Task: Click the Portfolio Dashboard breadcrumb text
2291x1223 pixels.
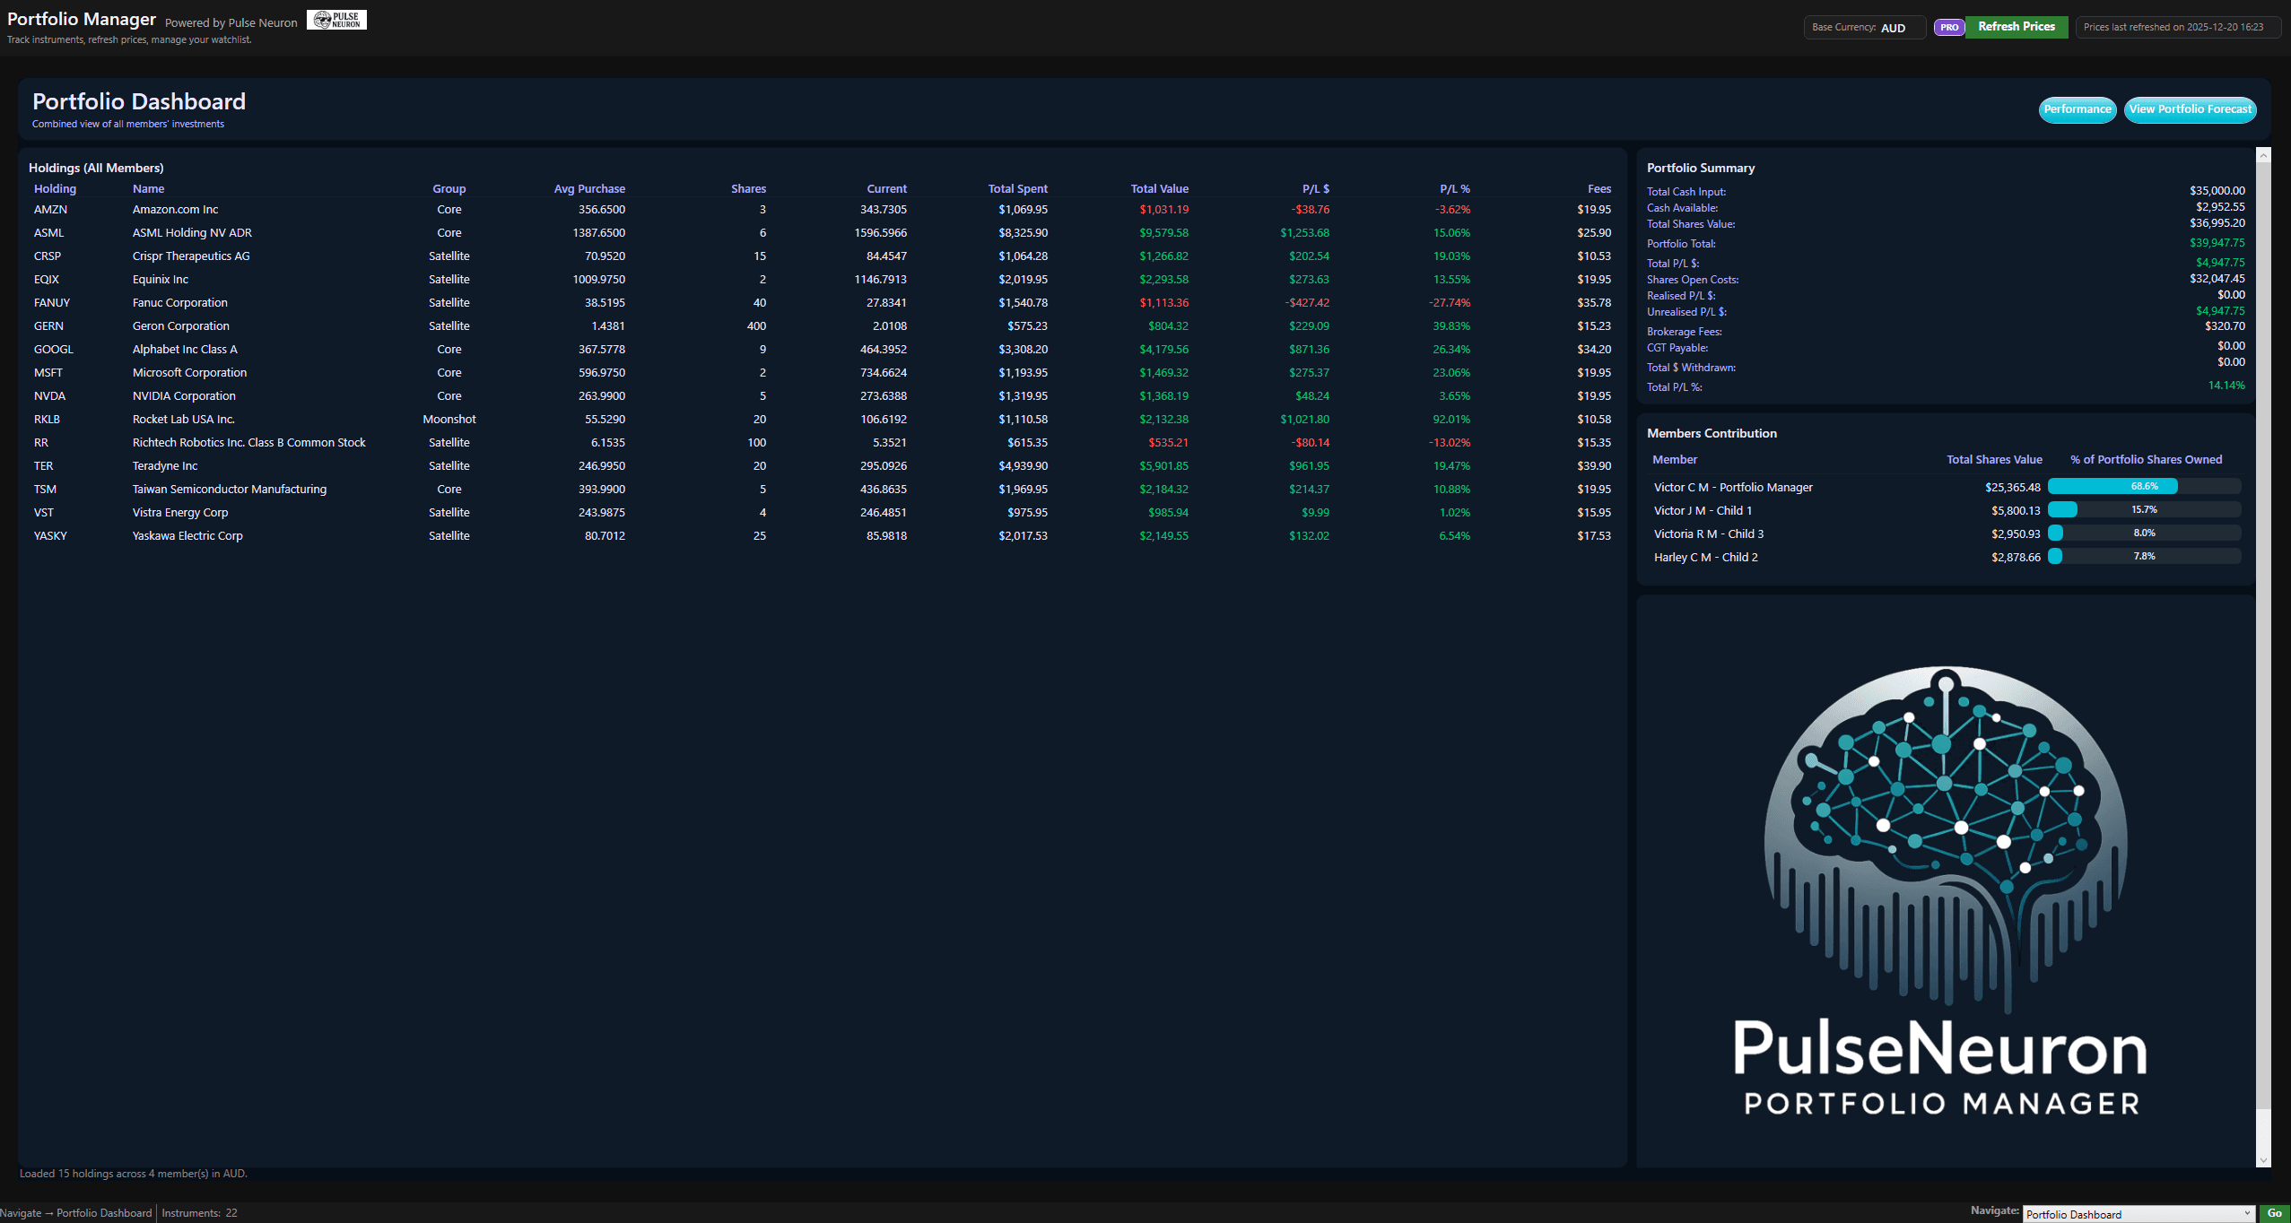Action: pyautogui.click(x=107, y=1213)
